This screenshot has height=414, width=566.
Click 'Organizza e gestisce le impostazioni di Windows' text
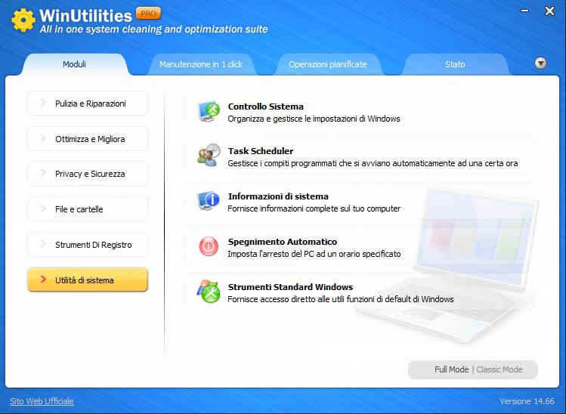point(314,119)
